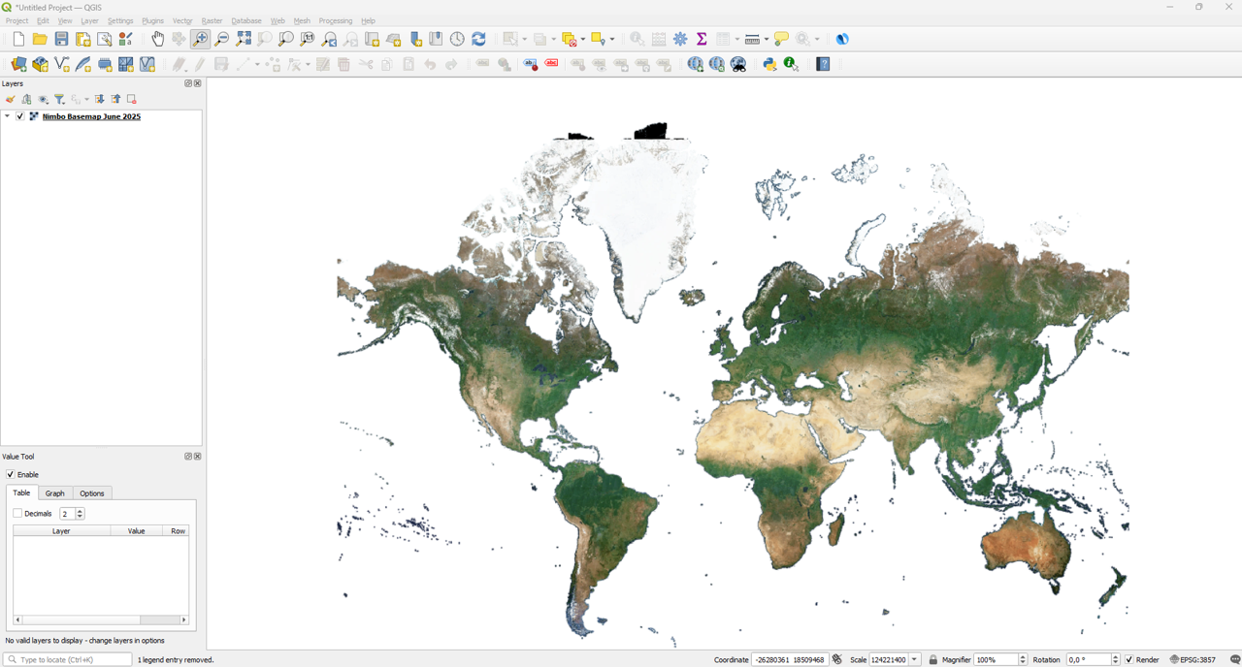This screenshot has width=1242, height=667.
Task: Click the Nimbo Basemap June 2025 layer name
Action: 90,115
